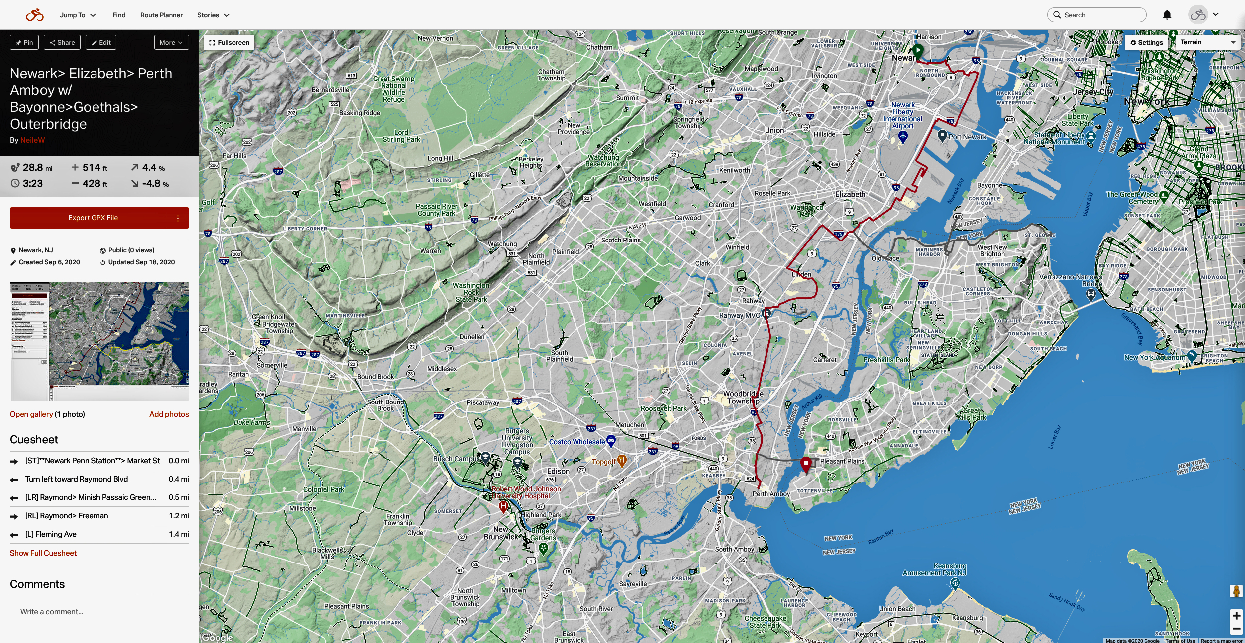Open the Route Planner menu item
The height and width of the screenshot is (643, 1245).
pyautogui.click(x=161, y=15)
